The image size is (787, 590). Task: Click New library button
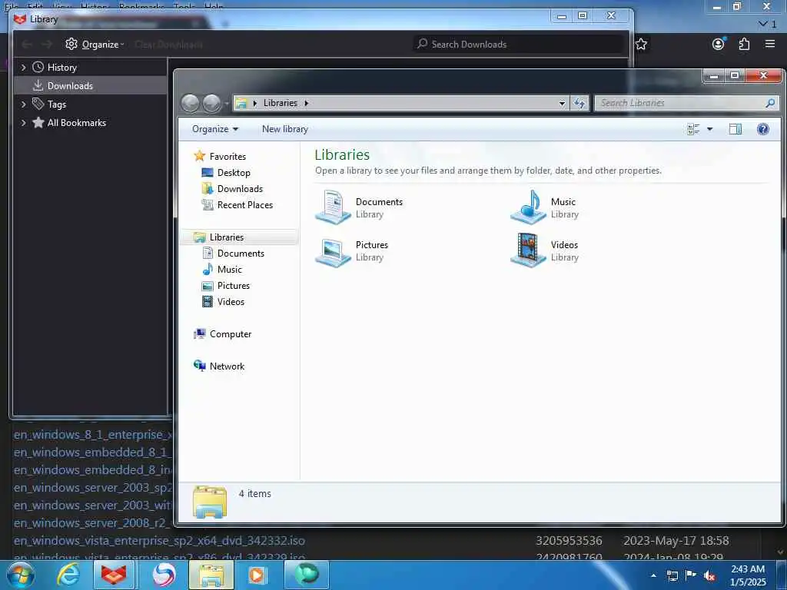[284, 129]
